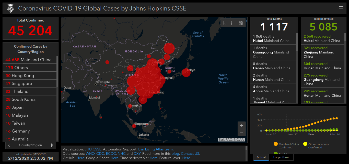349x164 pixels.
Task: Toggle Mainland China Confirmed orange legend marker
Action: (x=275, y=144)
